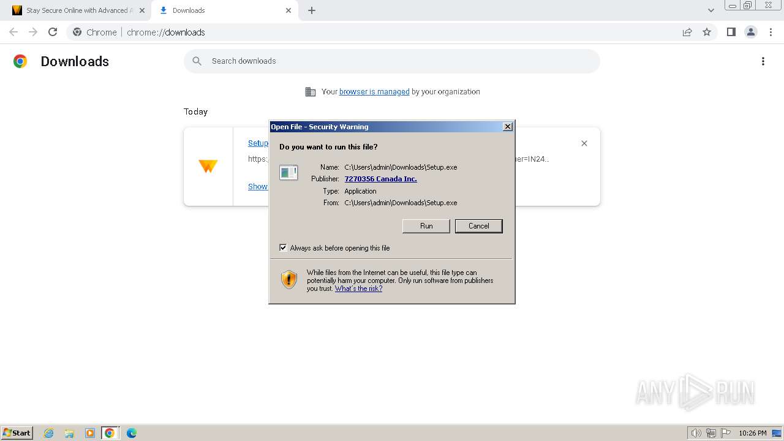Viewport: 784px width, 441px height.
Task: Open network status tray icon
Action: 711,433
